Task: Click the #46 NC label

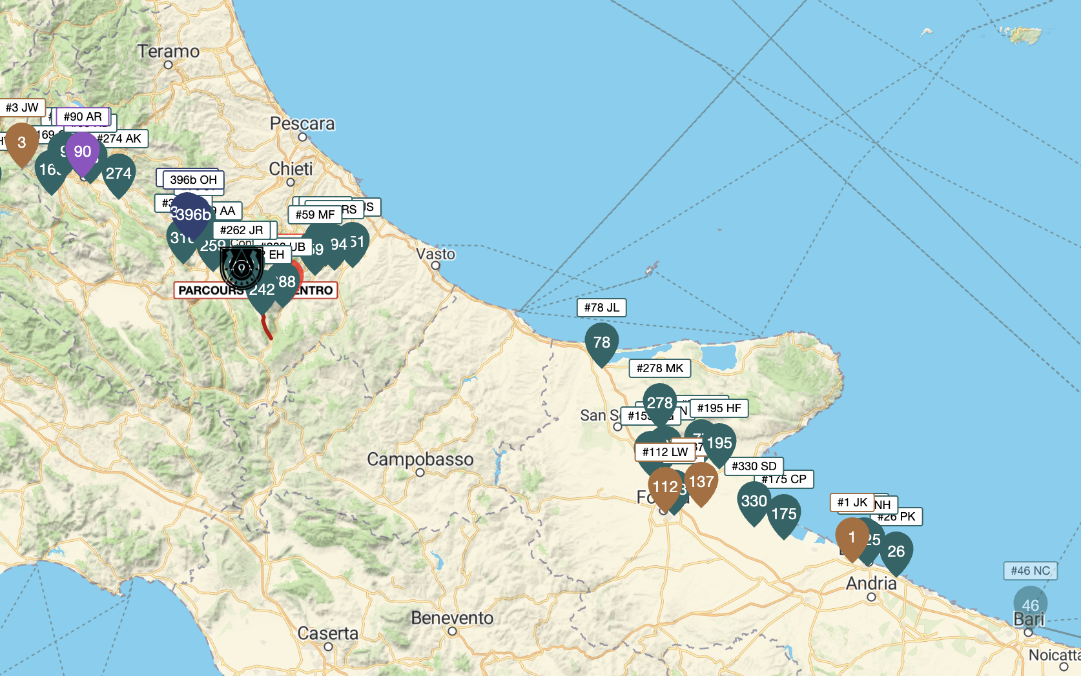Action: (1030, 571)
